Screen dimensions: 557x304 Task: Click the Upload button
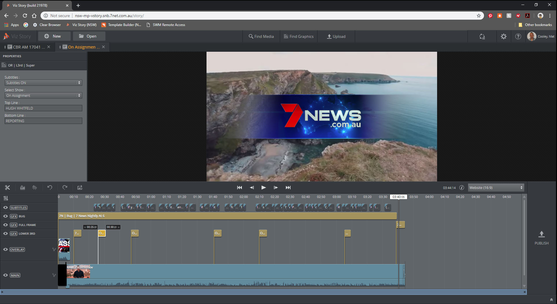coord(336,36)
